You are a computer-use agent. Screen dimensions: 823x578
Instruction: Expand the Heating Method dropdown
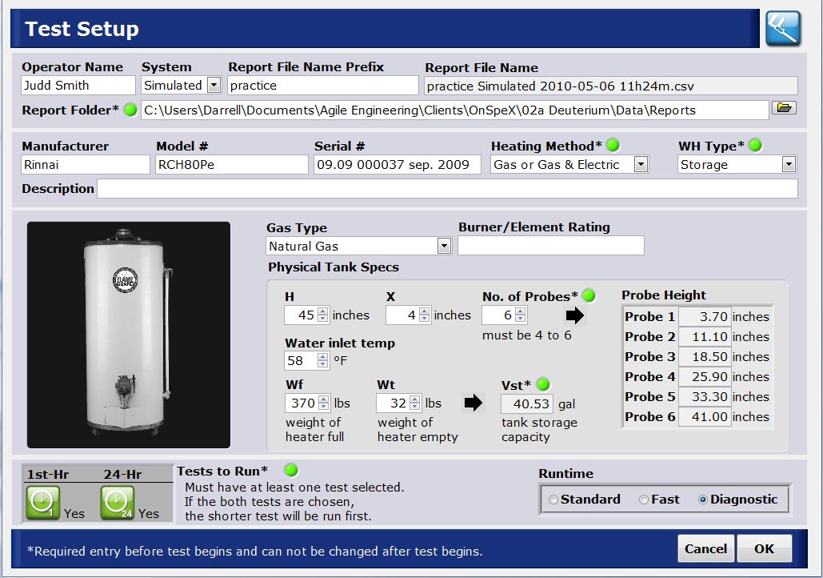(x=640, y=164)
